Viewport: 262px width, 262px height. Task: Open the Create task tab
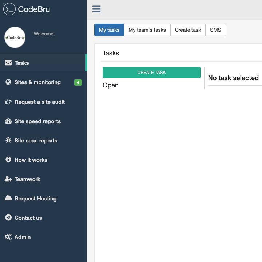(188, 30)
